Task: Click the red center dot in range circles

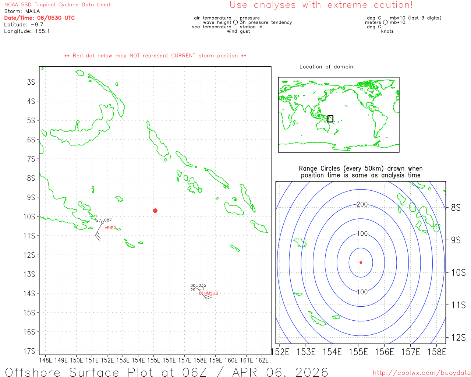Action: 361,263
